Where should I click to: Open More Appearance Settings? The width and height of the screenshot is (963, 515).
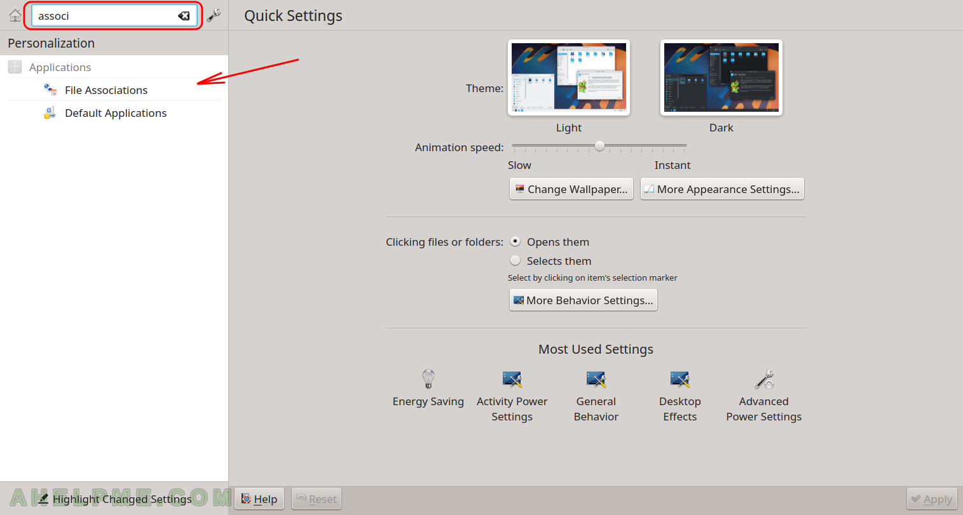tap(722, 189)
